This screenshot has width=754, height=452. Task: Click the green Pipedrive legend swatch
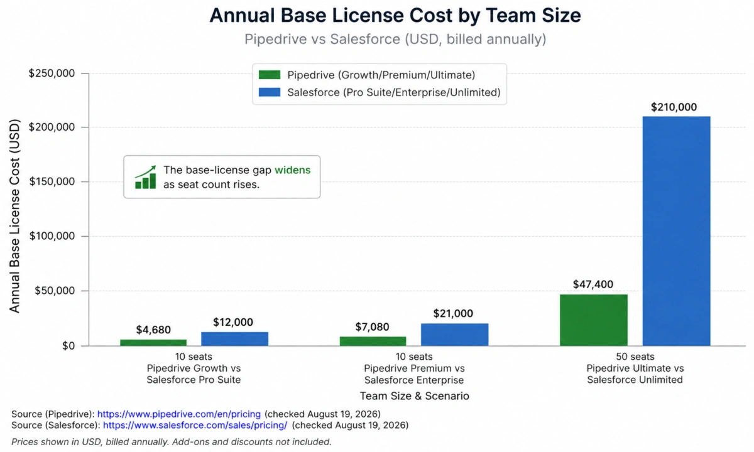(270, 75)
